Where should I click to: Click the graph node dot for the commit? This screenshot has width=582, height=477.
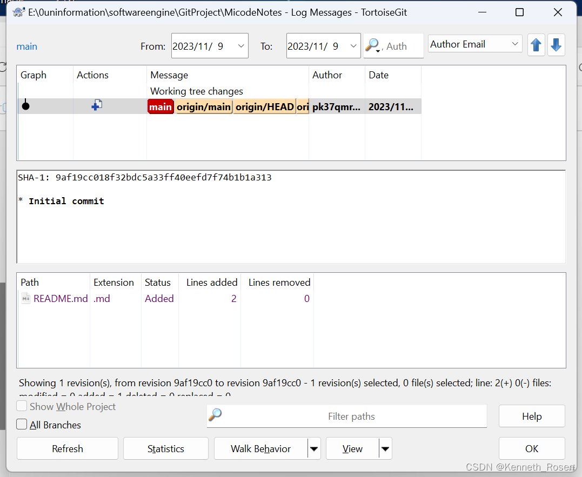(x=25, y=106)
